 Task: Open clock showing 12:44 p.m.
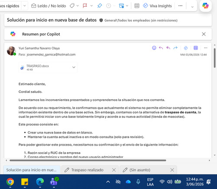click(x=195, y=182)
